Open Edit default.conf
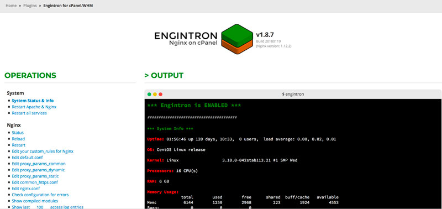This screenshot has width=442, height=209. pos(27,158)
